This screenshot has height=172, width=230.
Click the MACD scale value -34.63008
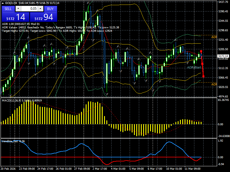(x=224, y=136)
